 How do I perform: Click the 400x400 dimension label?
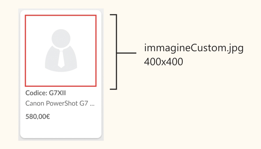[x=163, y=61]
